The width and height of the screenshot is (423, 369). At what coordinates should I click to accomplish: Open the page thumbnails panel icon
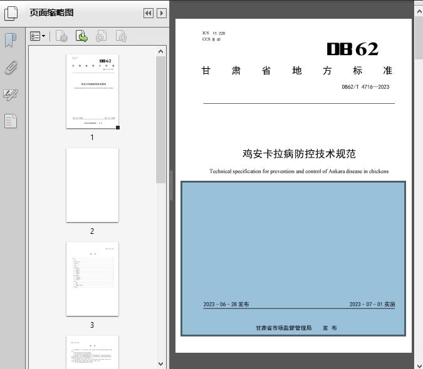(11, 13)
